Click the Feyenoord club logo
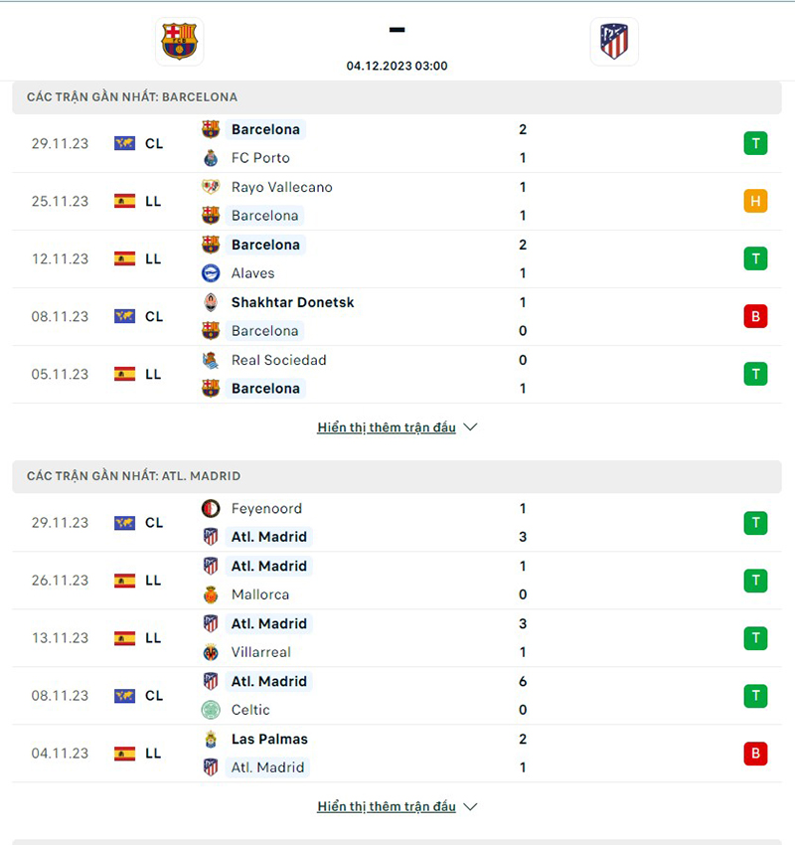The height and width of the screenshot is (845, 795). [210, 508]
